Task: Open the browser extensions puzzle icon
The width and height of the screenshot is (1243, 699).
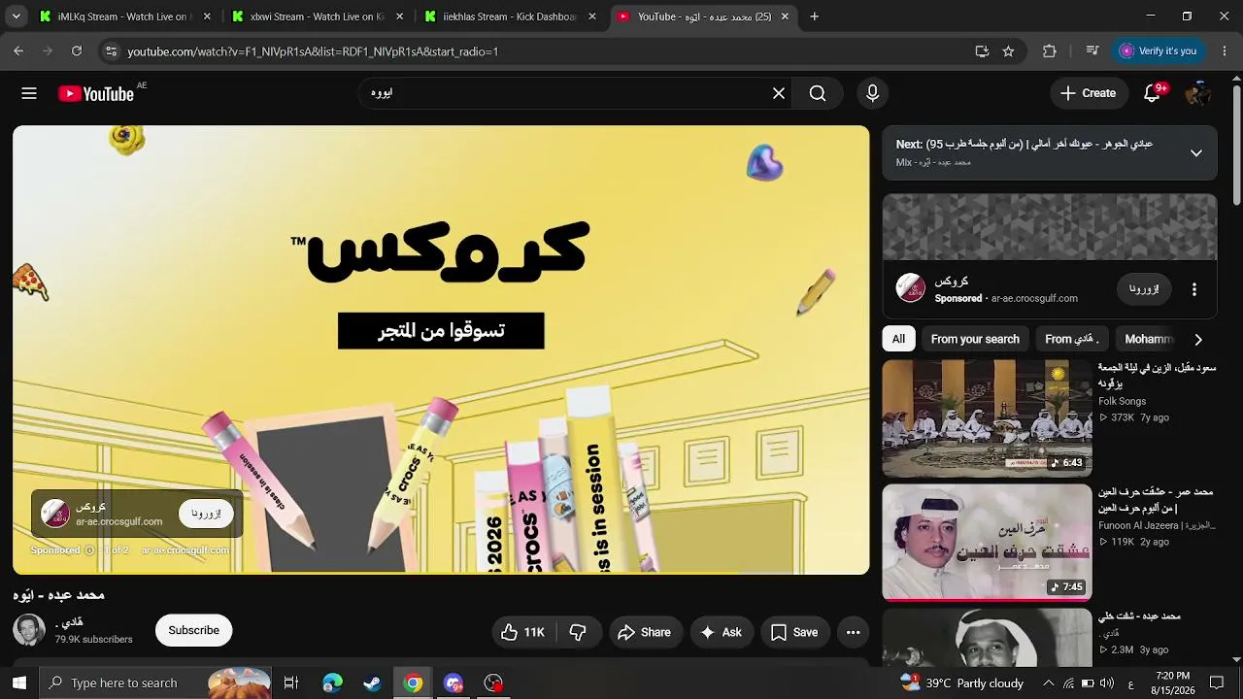Action: pos(1049,51)
